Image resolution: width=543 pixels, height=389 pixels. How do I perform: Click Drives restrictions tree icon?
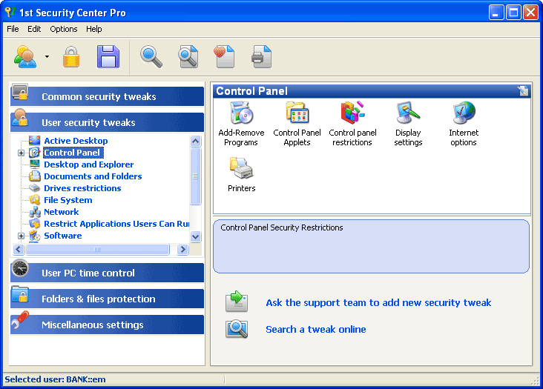coord(35,188)
